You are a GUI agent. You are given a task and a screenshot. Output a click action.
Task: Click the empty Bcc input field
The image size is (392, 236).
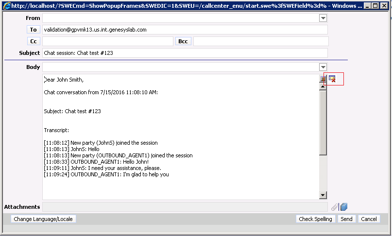click(261, 41)
